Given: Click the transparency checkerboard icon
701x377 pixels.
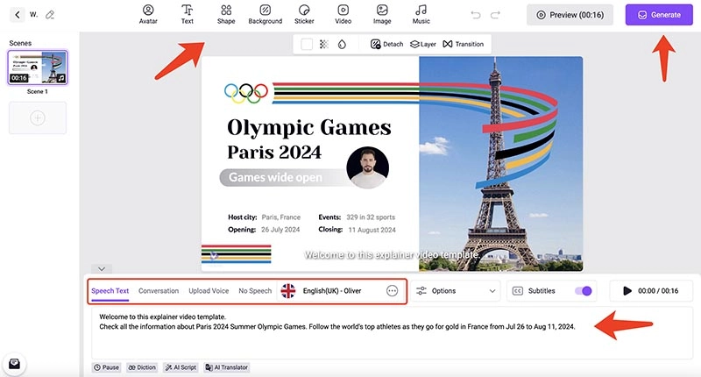Looking at the screenshot, I should [324, 44].
